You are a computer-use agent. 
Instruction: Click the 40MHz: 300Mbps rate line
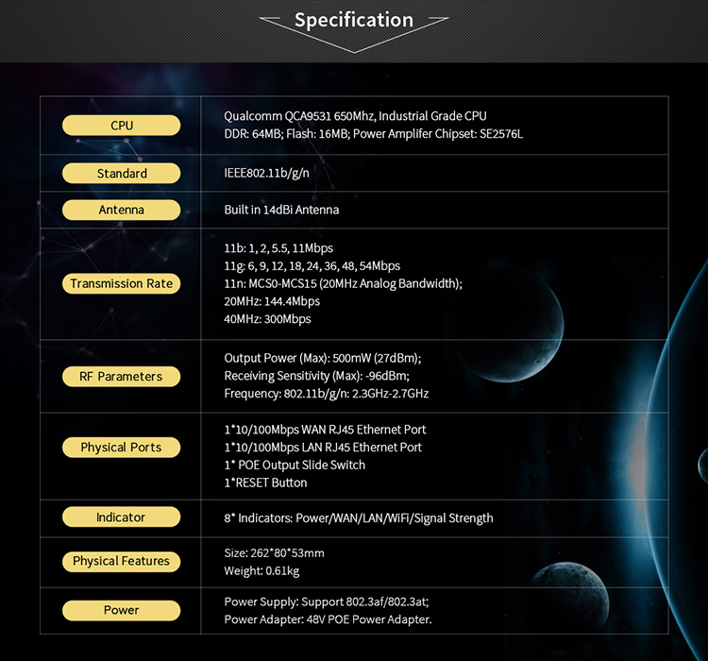click(x=267, y=319)
